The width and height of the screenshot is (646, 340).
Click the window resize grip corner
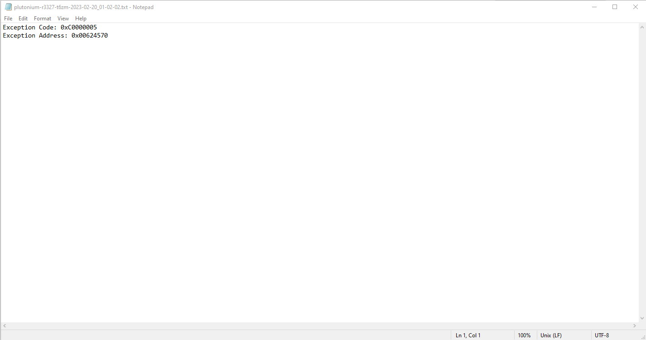642,336
